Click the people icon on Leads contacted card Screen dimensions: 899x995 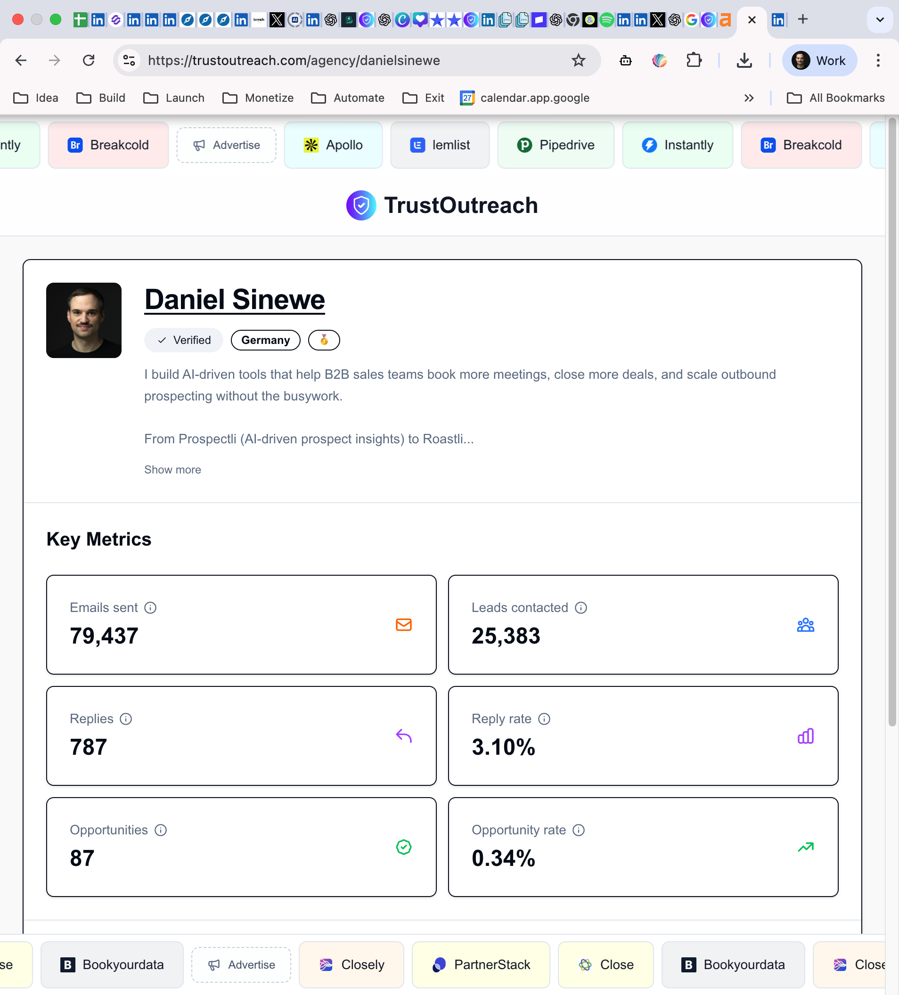805,625
